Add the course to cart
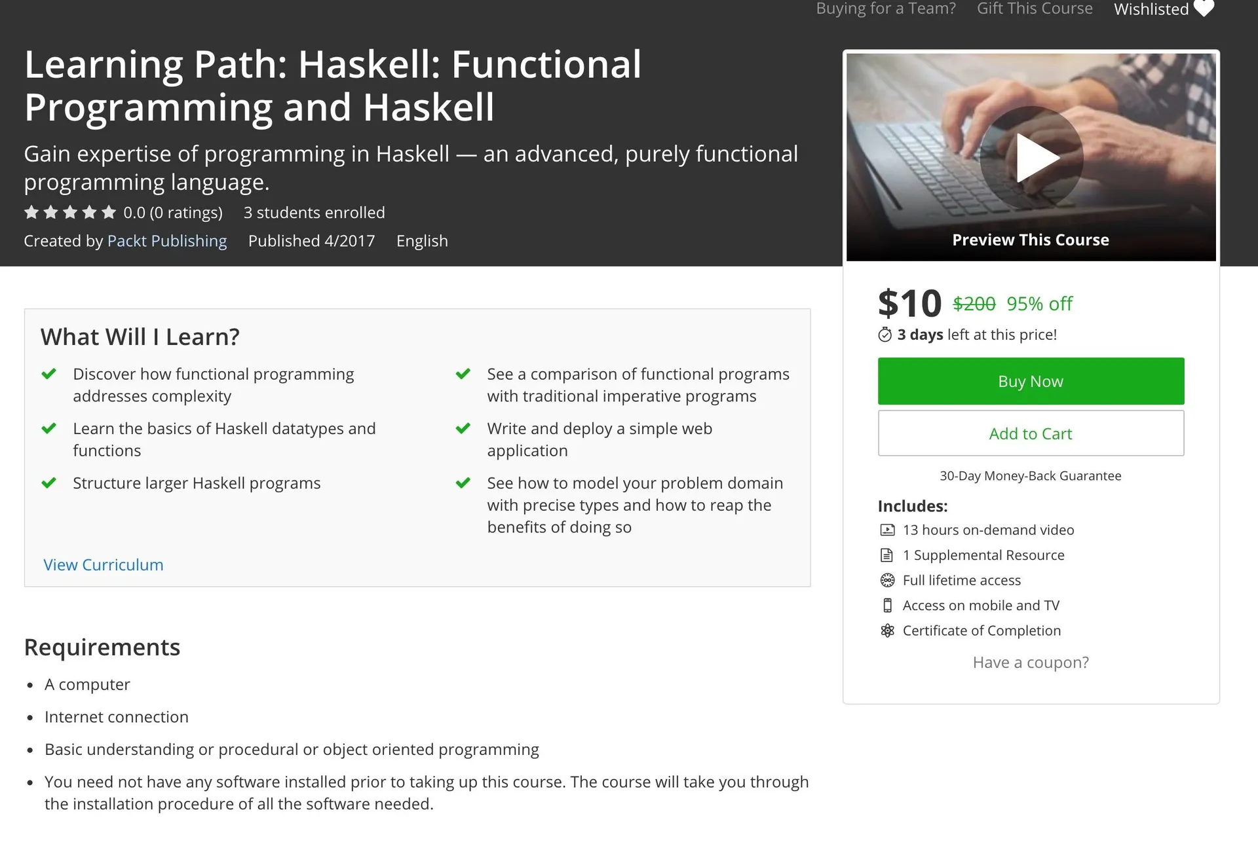 [x=1031, y=433]
